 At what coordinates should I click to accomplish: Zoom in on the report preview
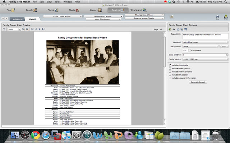27,29
